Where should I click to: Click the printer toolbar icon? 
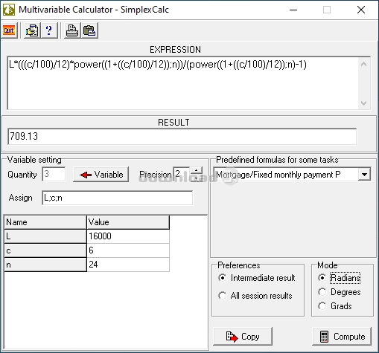[72, 30]
